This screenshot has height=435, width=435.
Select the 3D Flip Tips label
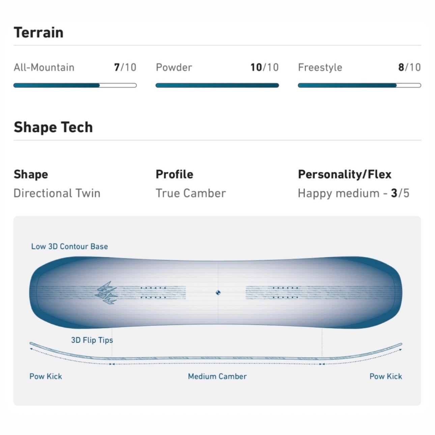[92, 340]
